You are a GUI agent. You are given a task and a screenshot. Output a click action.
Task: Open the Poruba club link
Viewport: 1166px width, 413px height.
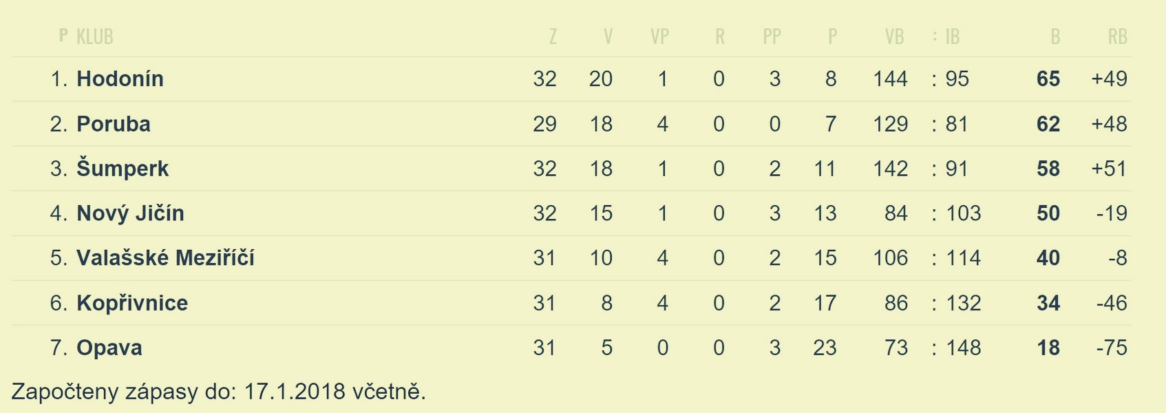[114, 124]
